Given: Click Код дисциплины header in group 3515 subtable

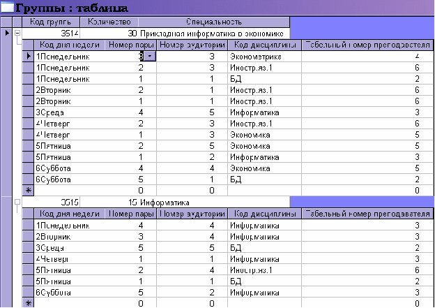Looking at the screenshot, I should [x=265, y=214].
